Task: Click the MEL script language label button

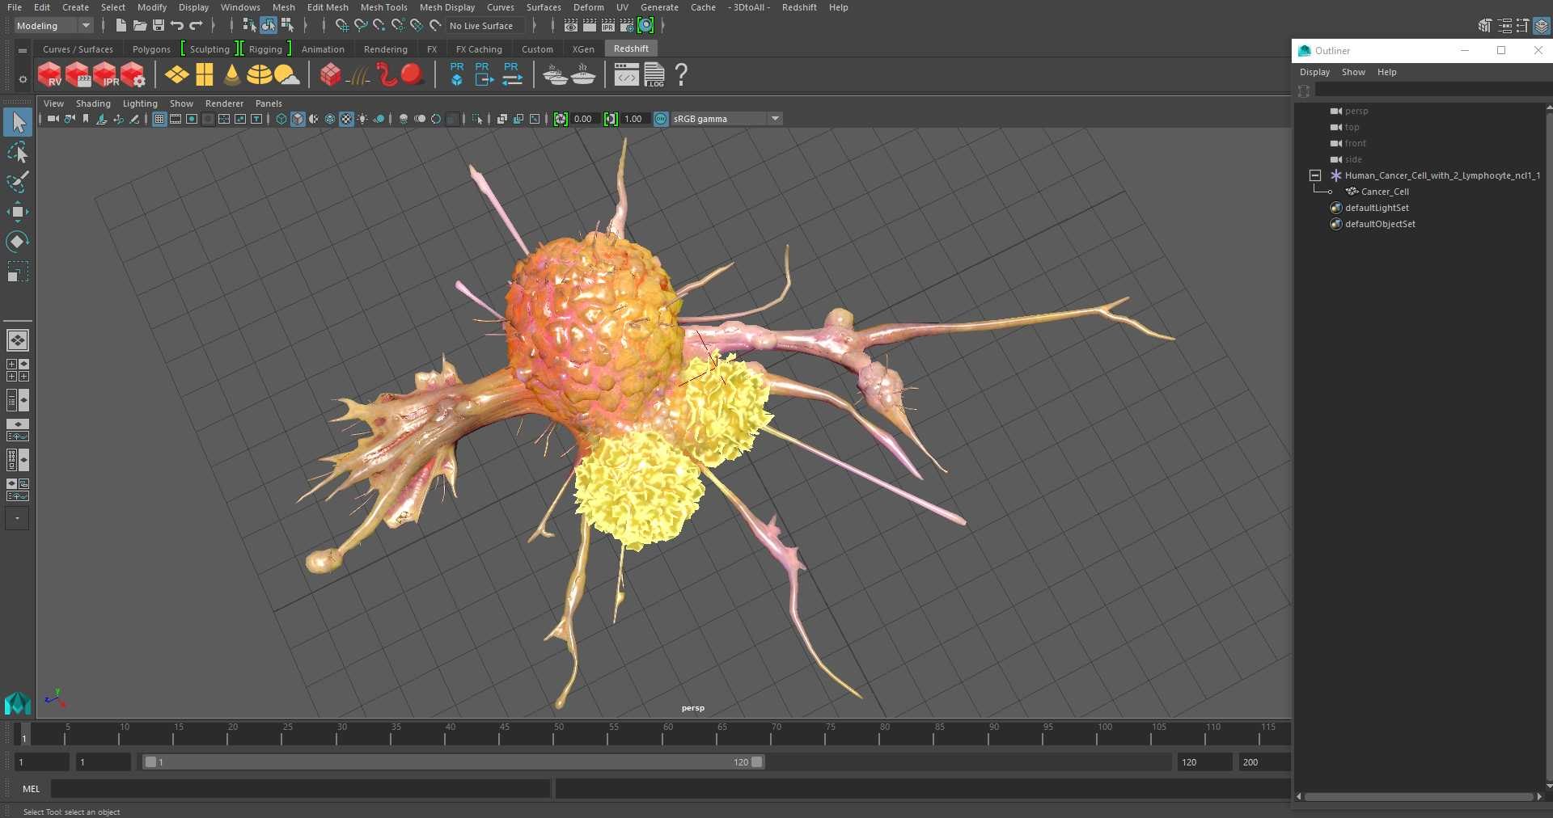Action: click(x=32, y=789)
